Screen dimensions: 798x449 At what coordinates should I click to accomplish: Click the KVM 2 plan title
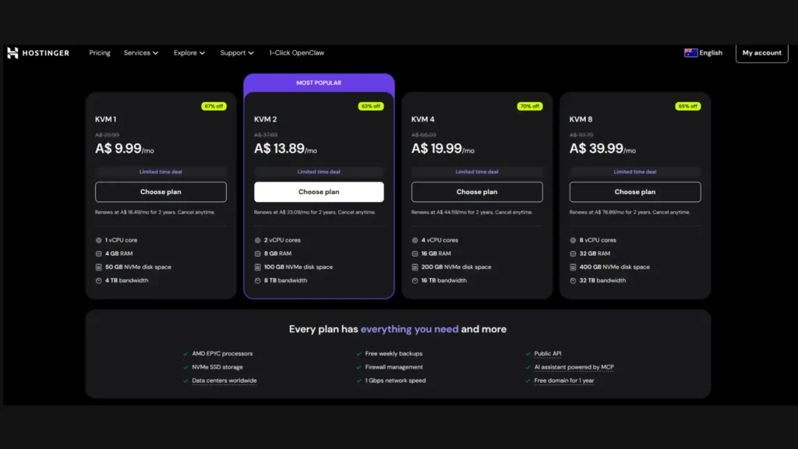[x=265, y=119]
